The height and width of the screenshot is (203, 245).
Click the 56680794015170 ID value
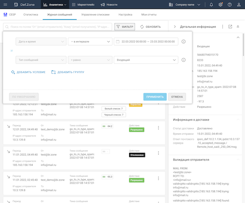[x=207, y=55]
